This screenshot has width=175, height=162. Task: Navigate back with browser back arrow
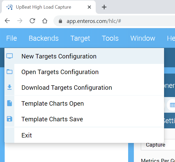pyautogui.click(x=7, y=21)
